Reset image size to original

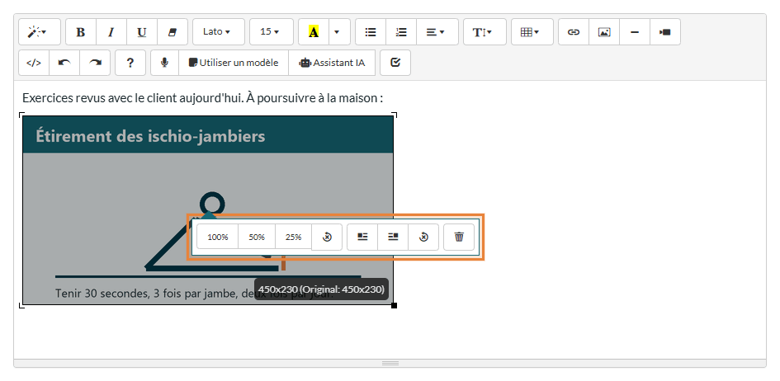coord(327,237)
